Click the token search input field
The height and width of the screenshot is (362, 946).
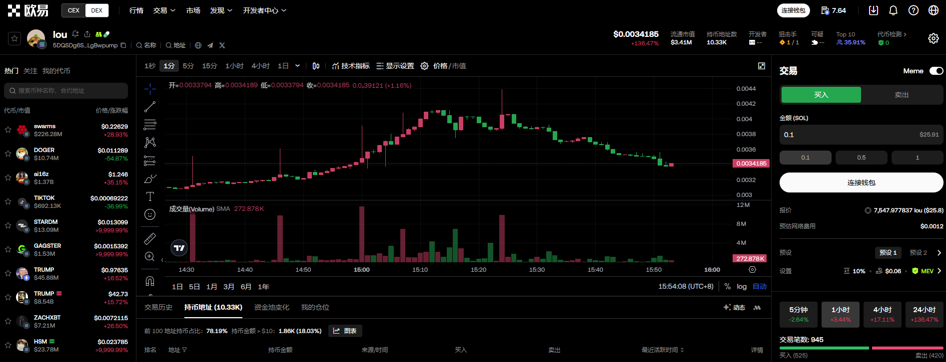click(66, 91)
